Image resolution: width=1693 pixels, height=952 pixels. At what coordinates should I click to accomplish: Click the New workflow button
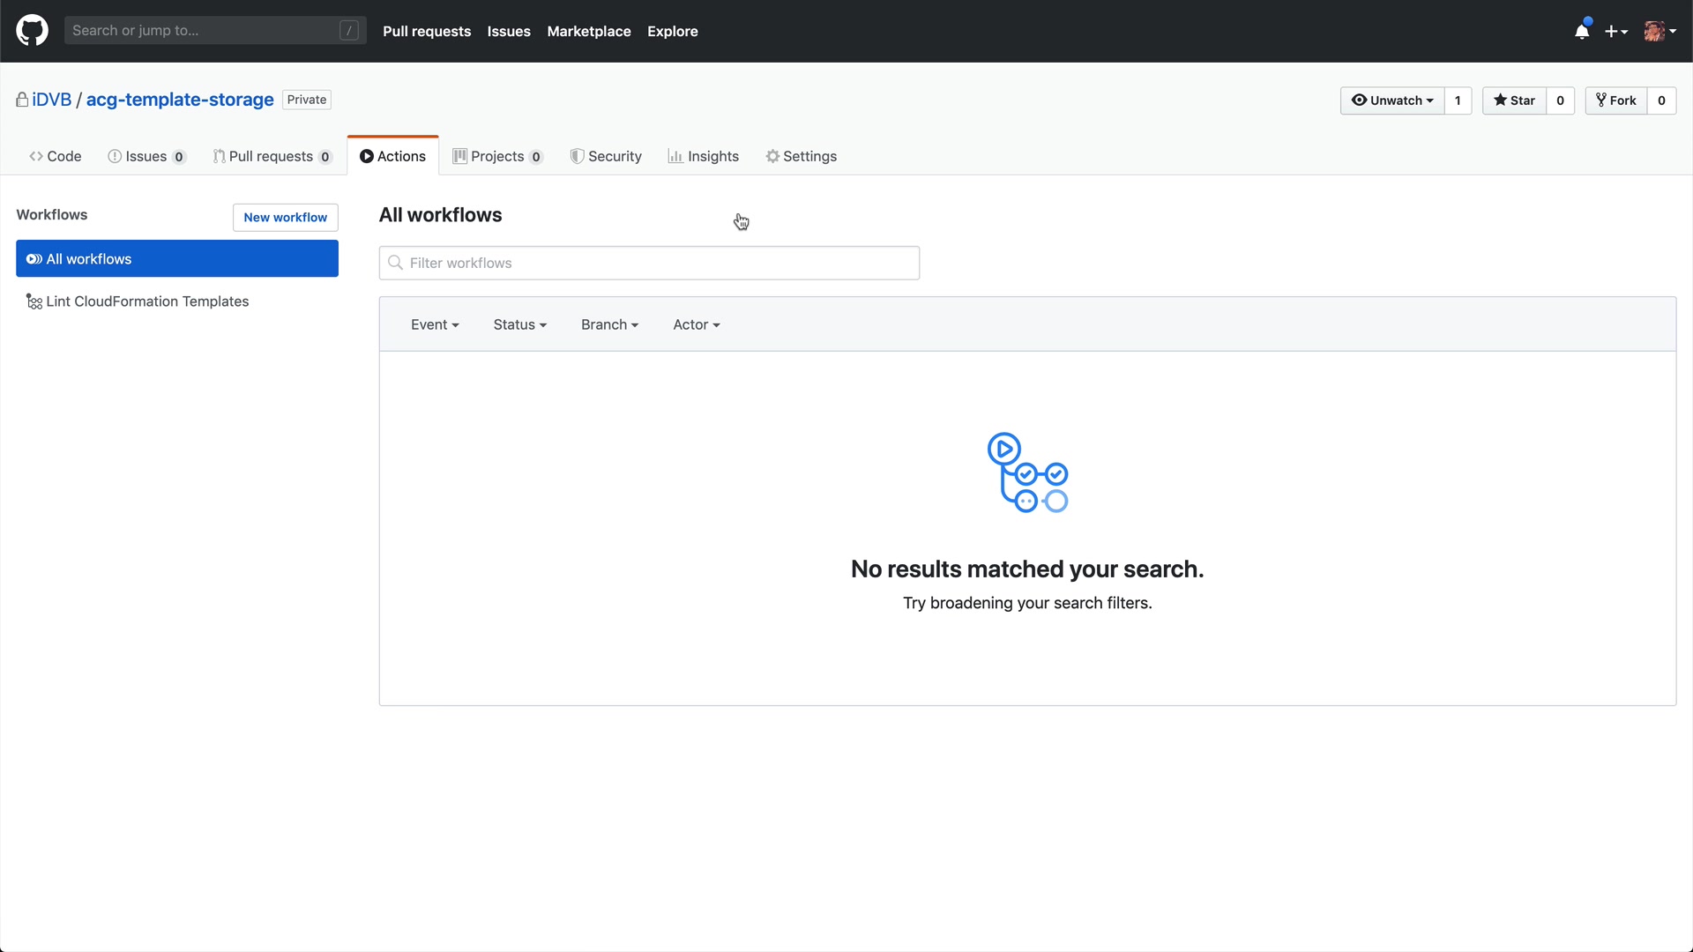click(x=285, y=218)
